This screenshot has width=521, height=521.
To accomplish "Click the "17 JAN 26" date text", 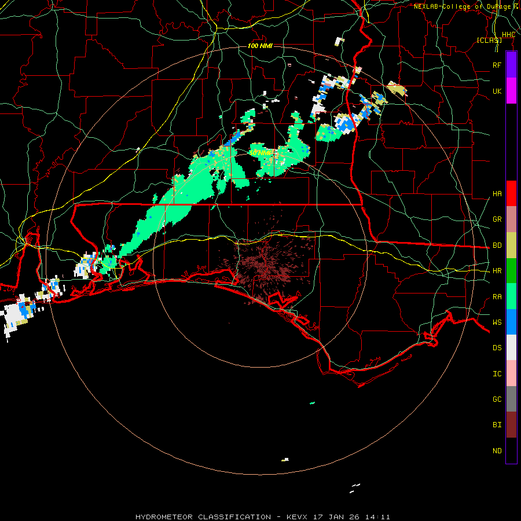I will [x=336, y=517].
